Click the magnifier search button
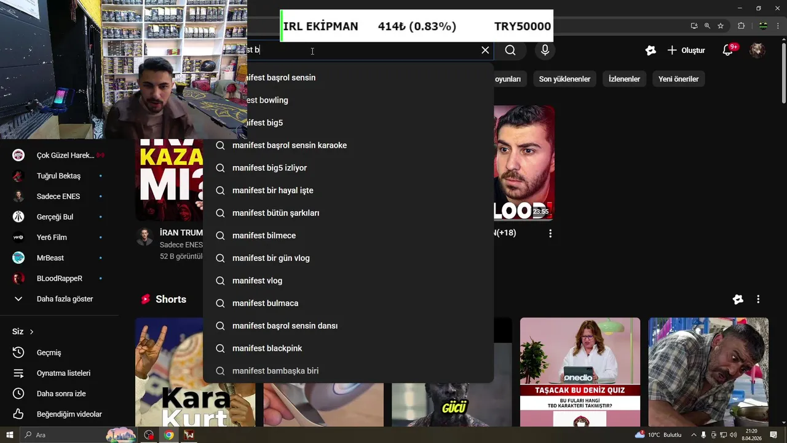787x443 pixels. 510,50
